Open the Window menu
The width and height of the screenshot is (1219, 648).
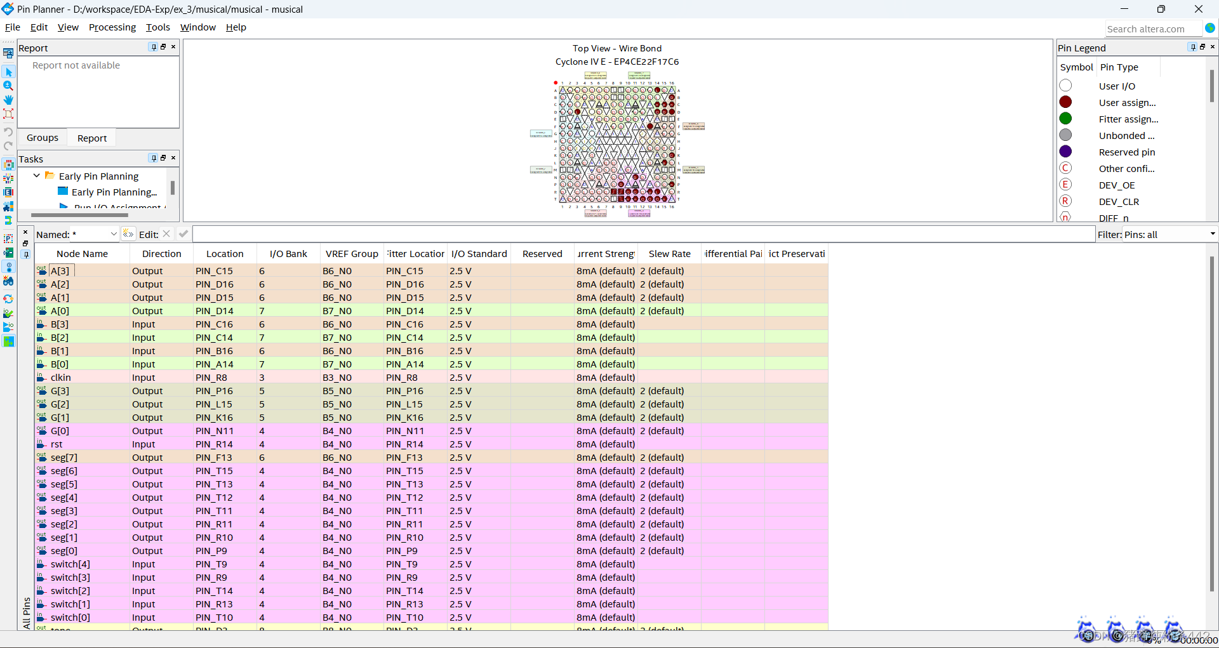coord(198,27)
